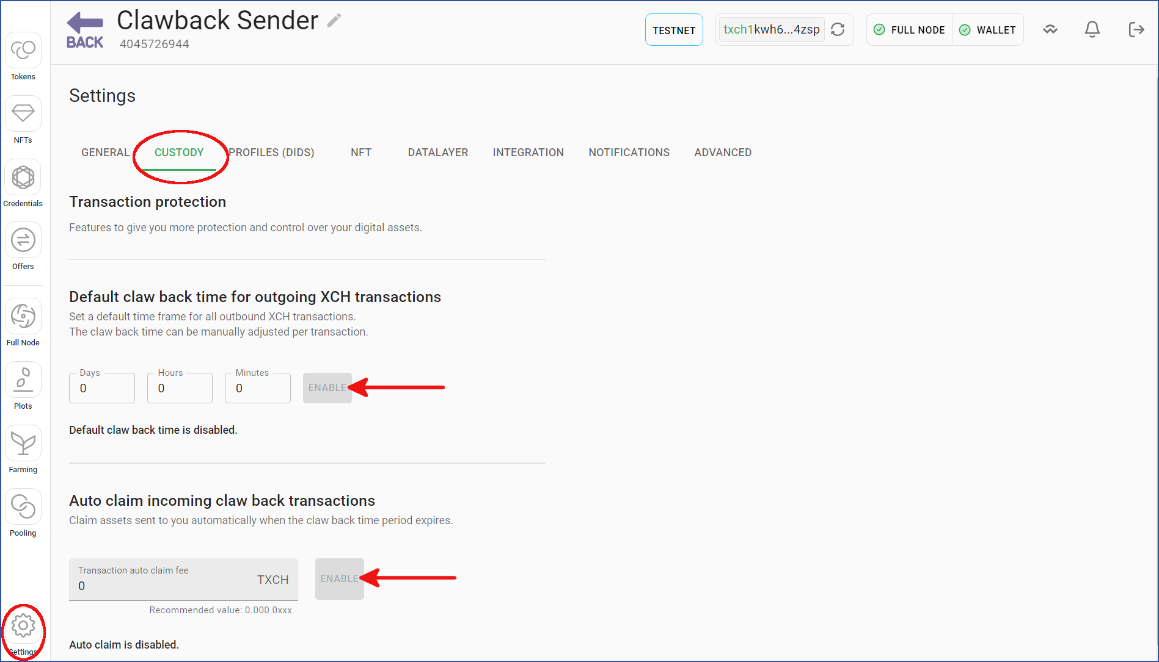Click the Transaction auto claim fee field
1159x662 pixels.
pos(183,580)
